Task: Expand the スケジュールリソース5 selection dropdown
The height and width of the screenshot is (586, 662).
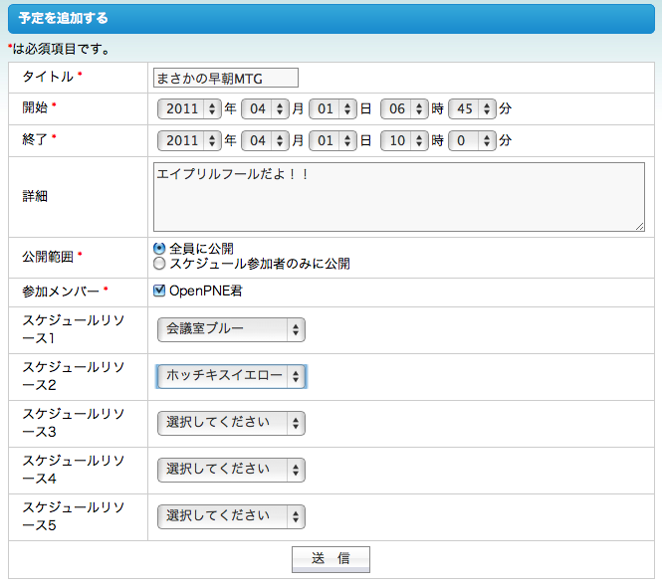Action: pyautogui.click(x=231, y=516)
